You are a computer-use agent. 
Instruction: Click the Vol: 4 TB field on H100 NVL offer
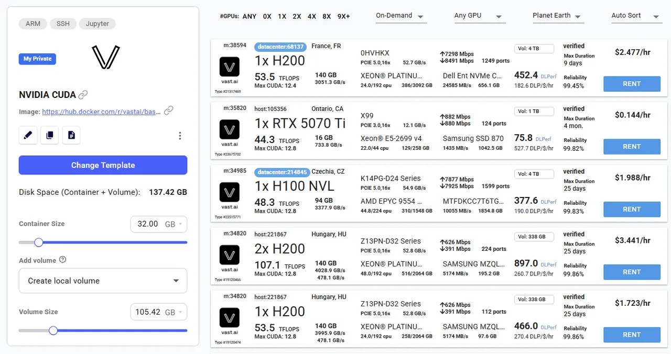point(534,174)
